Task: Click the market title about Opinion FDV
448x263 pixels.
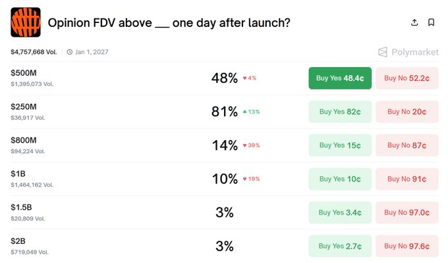Action: [169, 23]
